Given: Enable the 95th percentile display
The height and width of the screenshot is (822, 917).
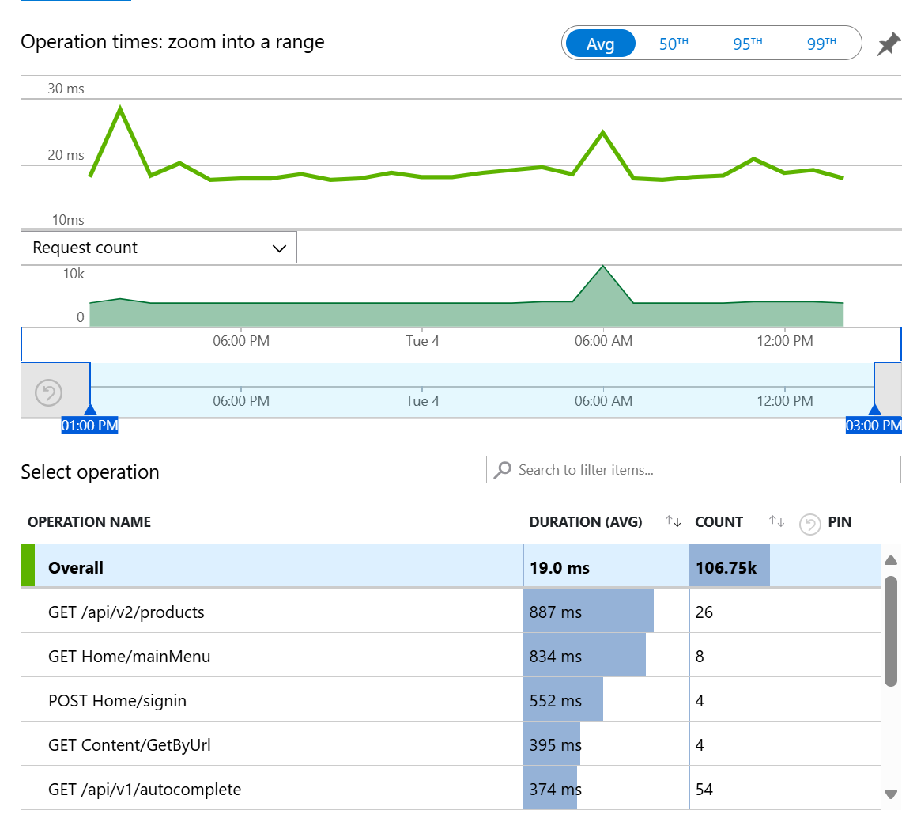Looking at the screenshot, I should coord(746,44).
